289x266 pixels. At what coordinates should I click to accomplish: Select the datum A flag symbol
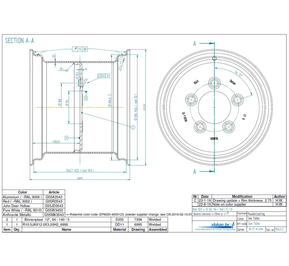pos(66,138)
